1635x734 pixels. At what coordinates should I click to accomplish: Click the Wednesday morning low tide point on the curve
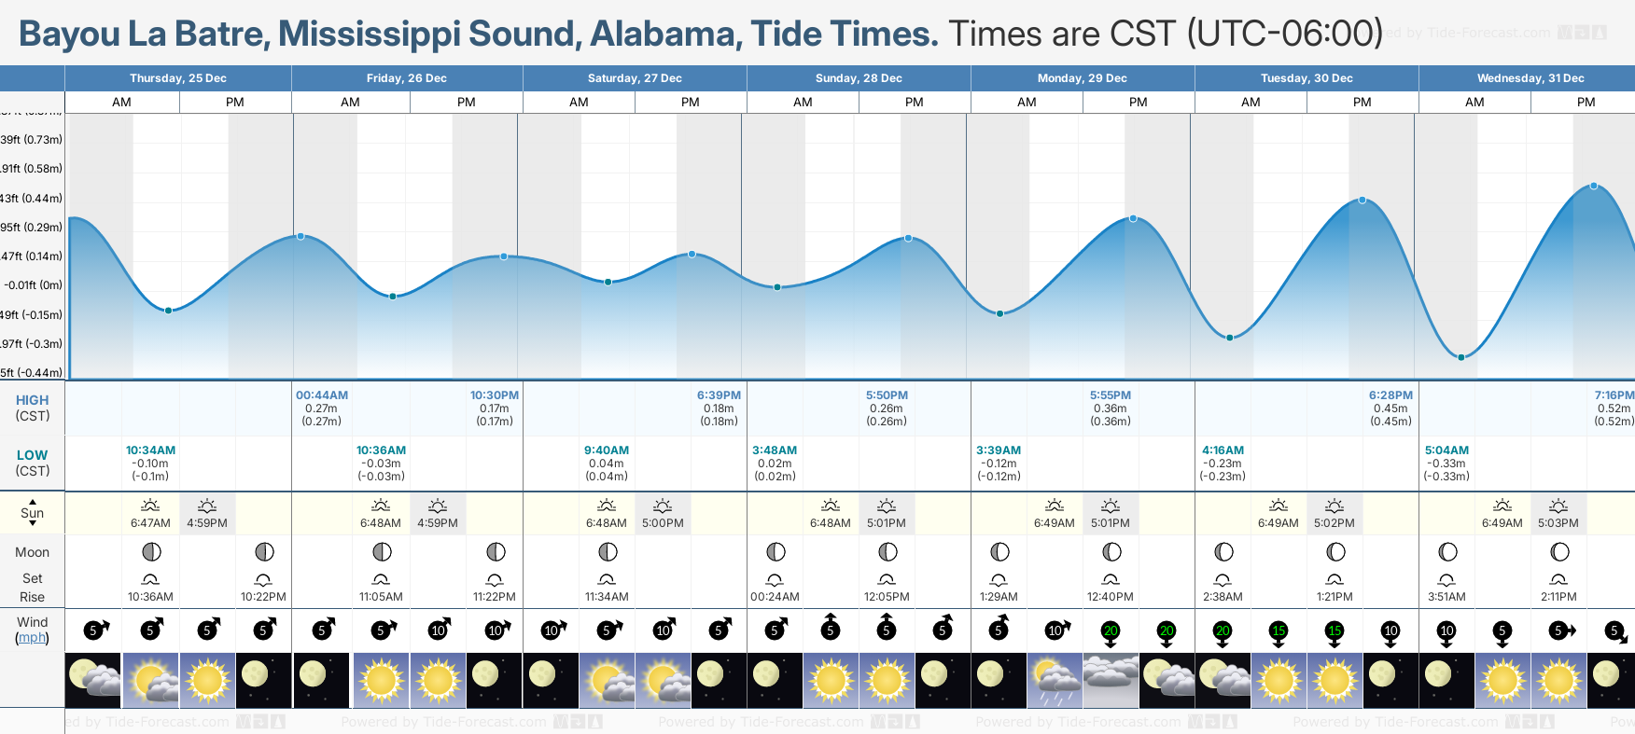click(x=1461, y=357)
